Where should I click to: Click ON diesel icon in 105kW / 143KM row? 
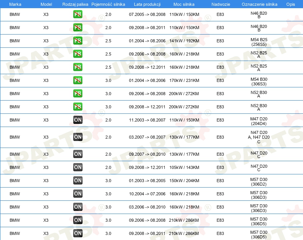[78, 167]
